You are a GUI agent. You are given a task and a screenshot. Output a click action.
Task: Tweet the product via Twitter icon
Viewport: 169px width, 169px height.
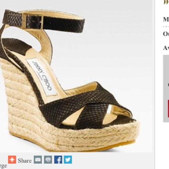[x=68, y=159]
